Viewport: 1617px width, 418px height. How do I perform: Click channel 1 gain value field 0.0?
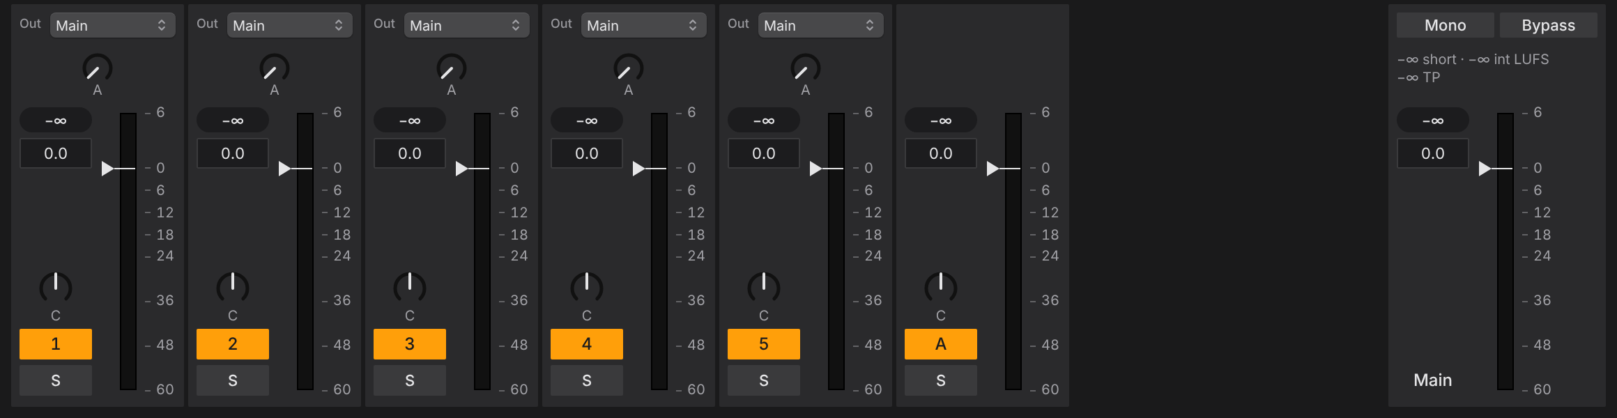tap(56, 153)
